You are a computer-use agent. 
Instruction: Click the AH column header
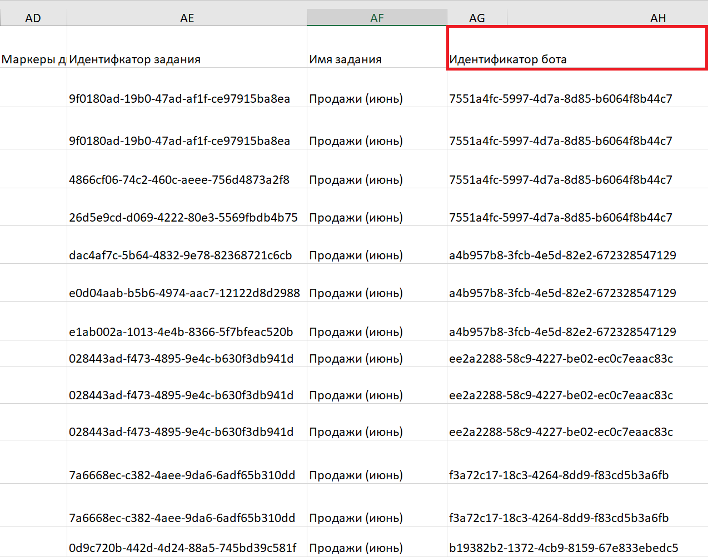pos(658,18)
